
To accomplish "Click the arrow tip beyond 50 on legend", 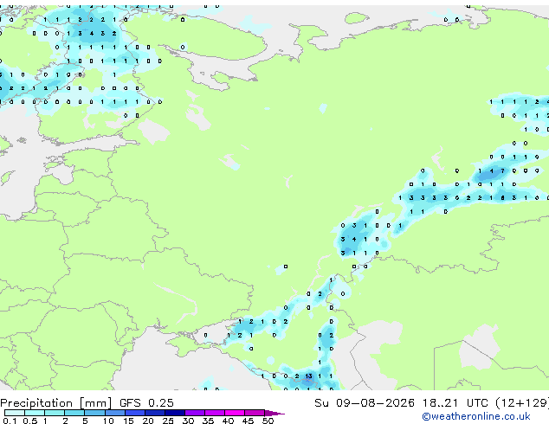I will coord(274,413).
